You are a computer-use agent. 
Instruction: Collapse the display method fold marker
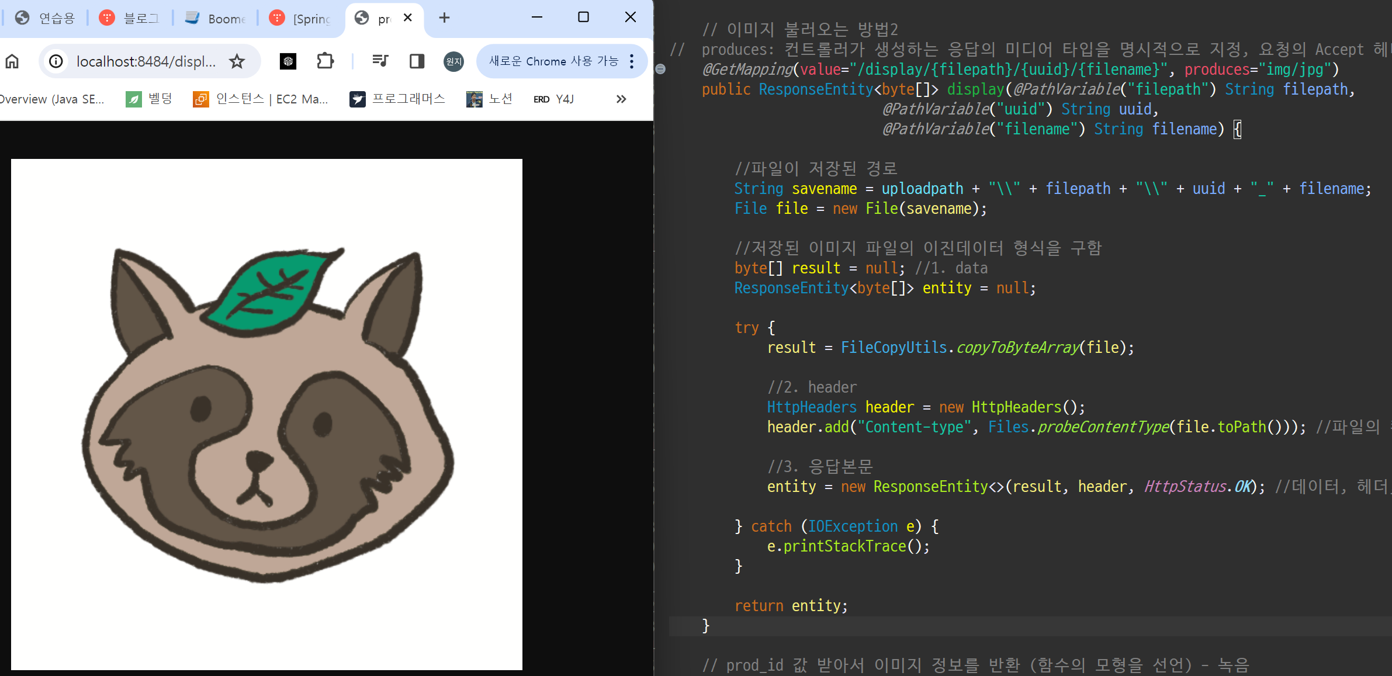click(x=660, y=69)
